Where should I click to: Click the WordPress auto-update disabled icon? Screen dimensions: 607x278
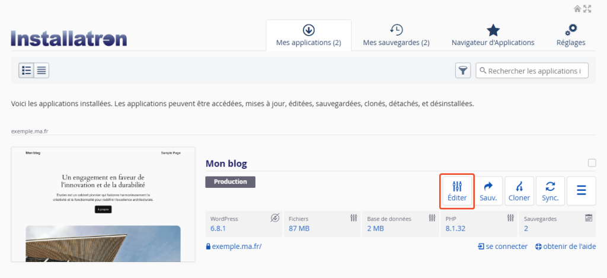274,218
